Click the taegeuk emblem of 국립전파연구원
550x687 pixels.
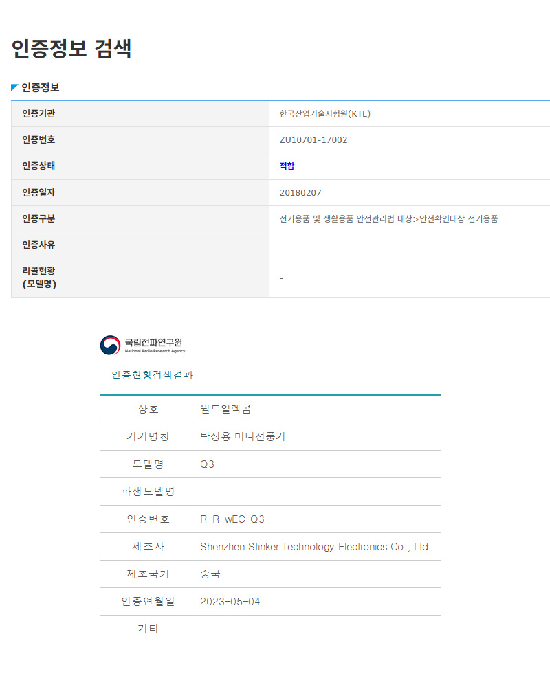point(110,346)
